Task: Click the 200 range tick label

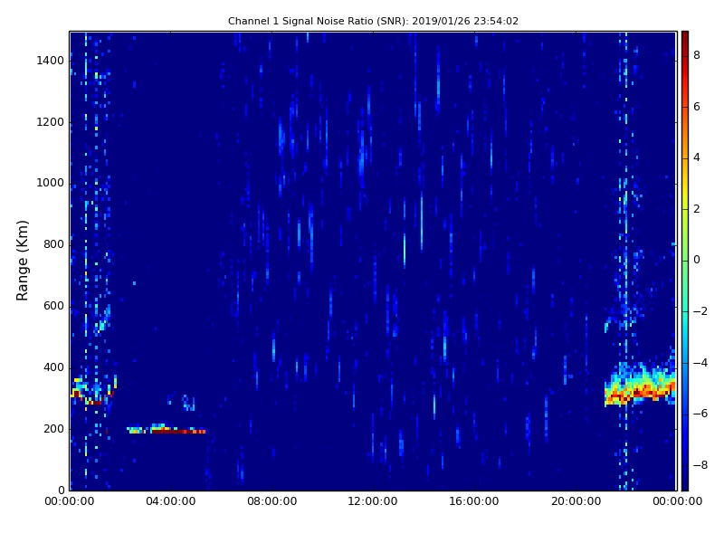Action: pyautogui.click(x=53, y=429)
